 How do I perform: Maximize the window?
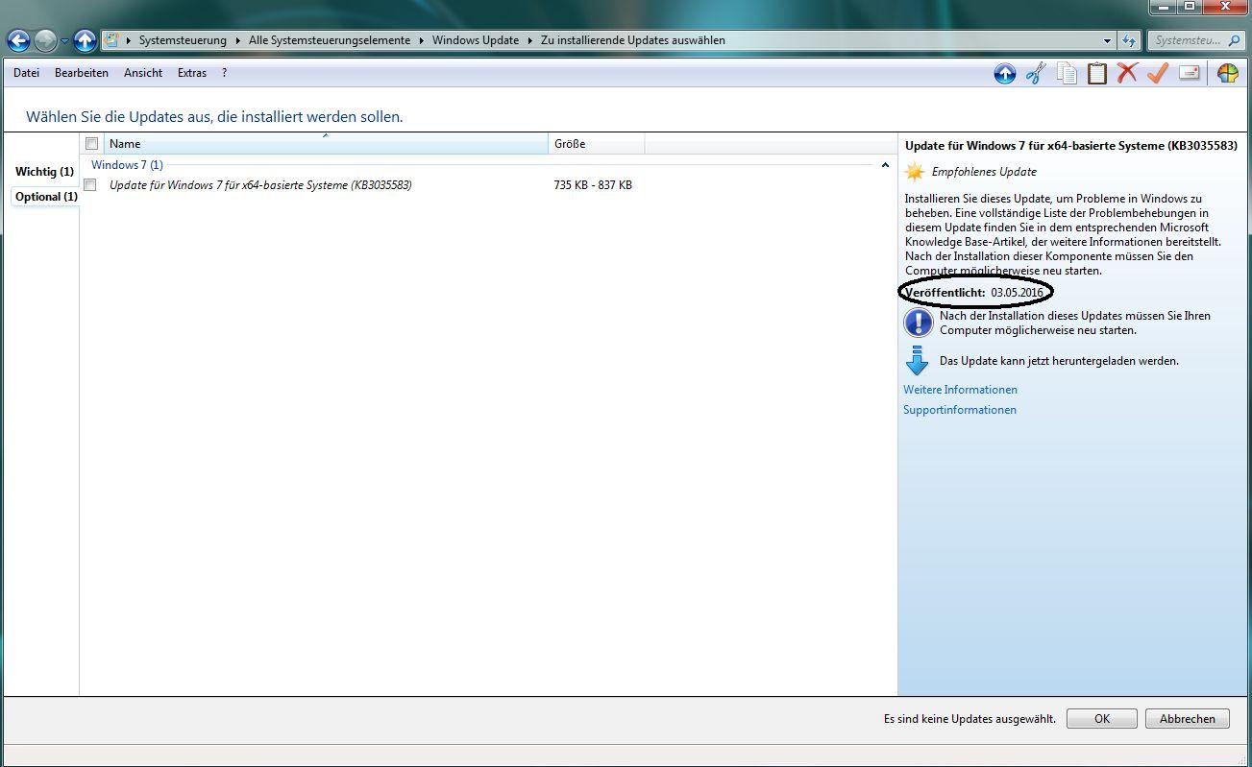pyautogui.click(x=1190, y=8)
